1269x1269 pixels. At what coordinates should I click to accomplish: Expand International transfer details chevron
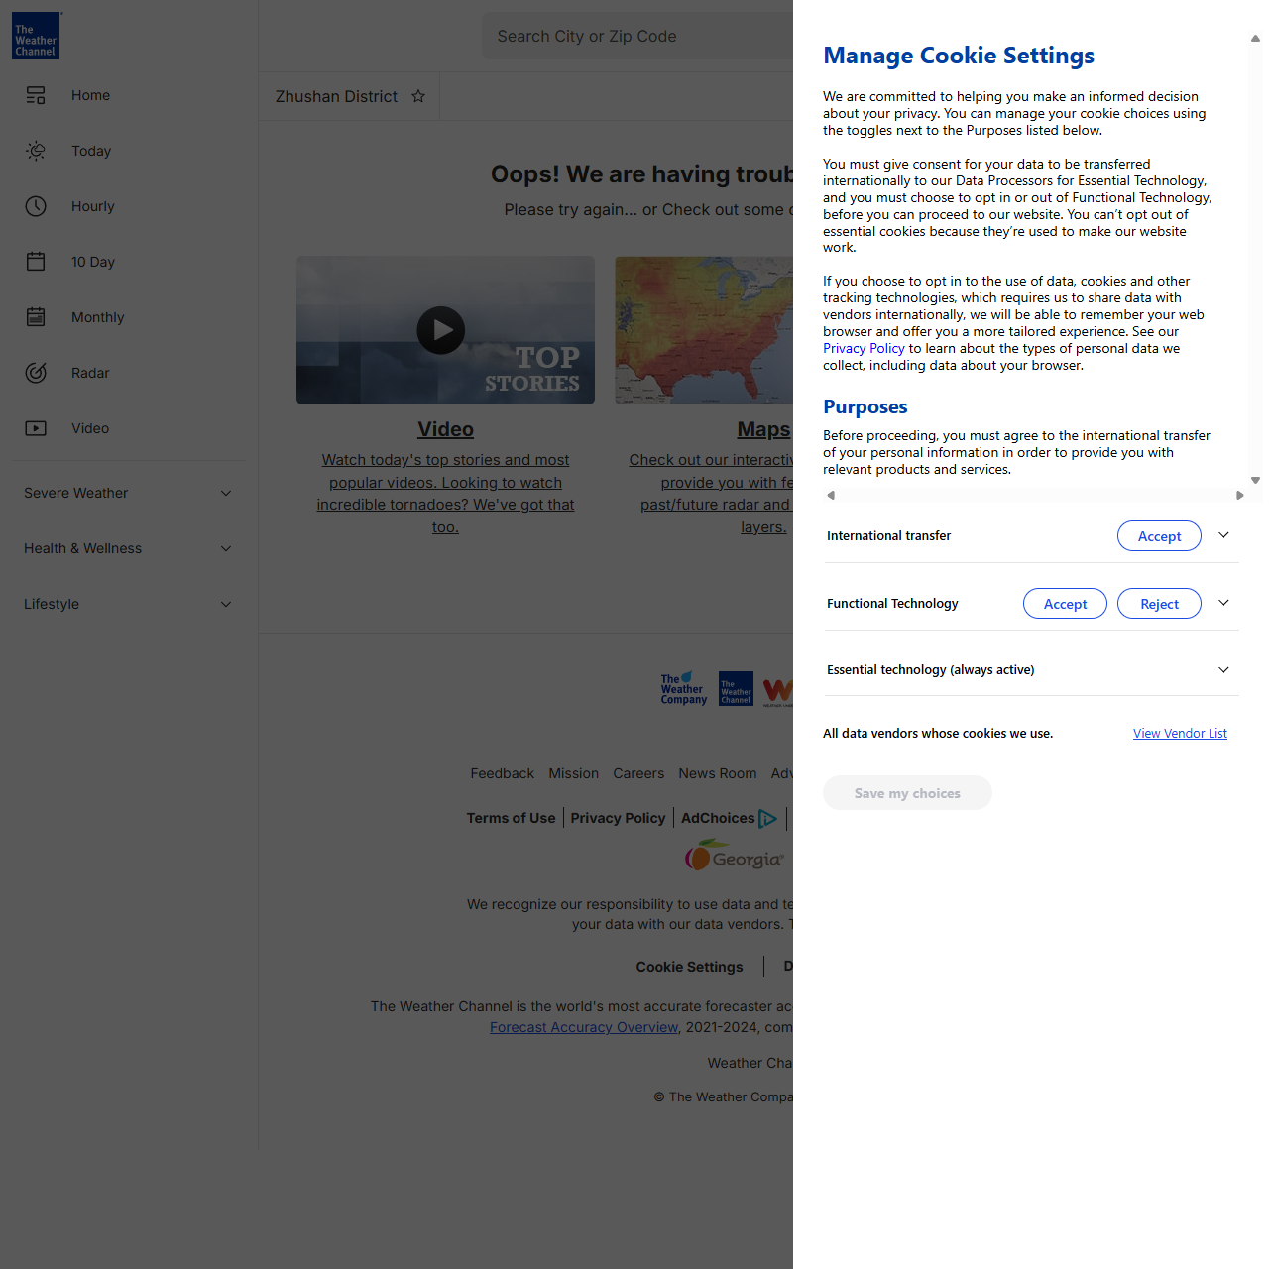1223,535
